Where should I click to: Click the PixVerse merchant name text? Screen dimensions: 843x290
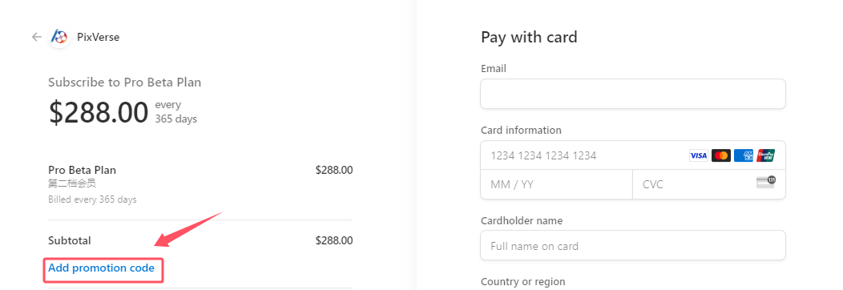(98, 37)
